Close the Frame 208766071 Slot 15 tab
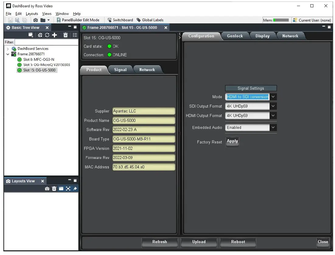The width and height of the screenshot is (335, 255). pos(166,28)
